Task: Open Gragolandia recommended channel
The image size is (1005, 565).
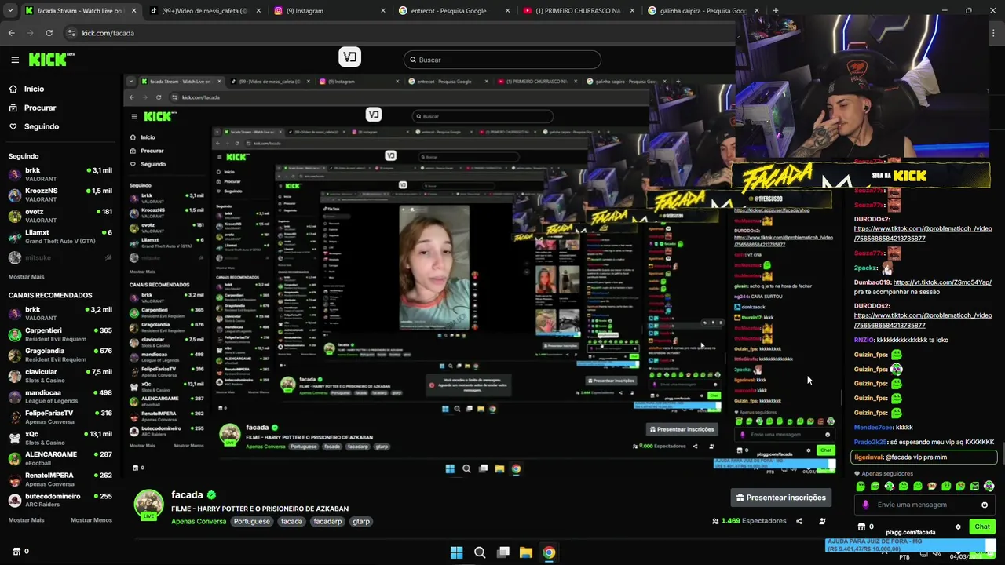Action: 60,355
